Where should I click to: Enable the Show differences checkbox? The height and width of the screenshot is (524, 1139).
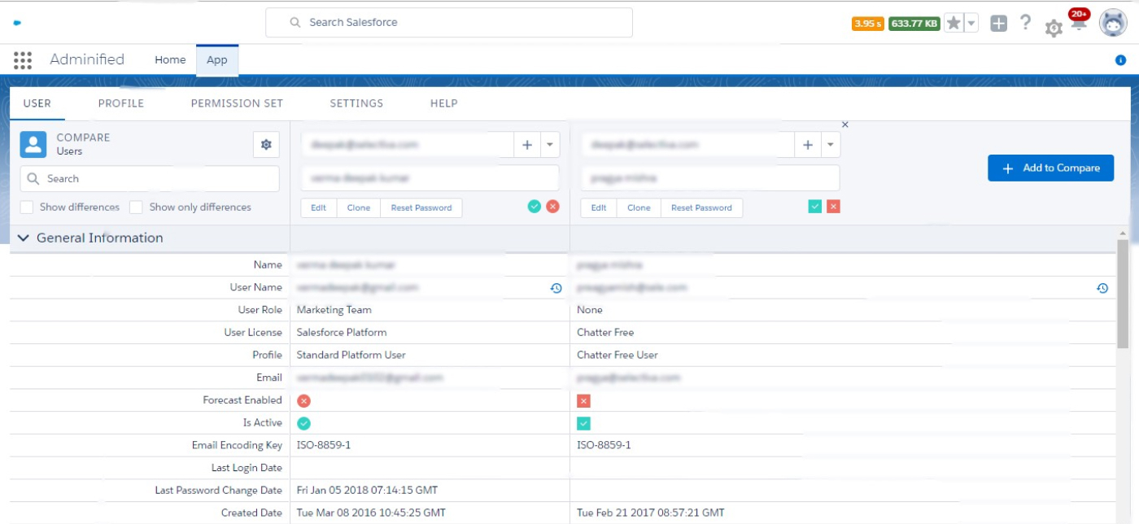27,207
